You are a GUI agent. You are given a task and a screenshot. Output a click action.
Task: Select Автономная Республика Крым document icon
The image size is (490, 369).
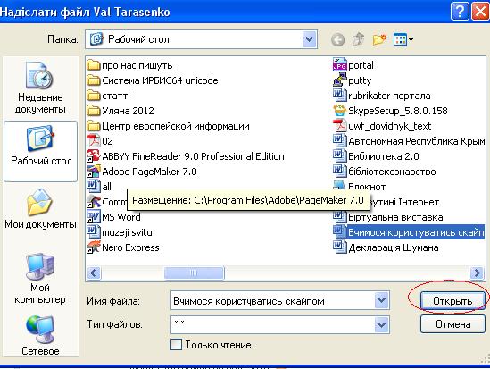(340, 141)
